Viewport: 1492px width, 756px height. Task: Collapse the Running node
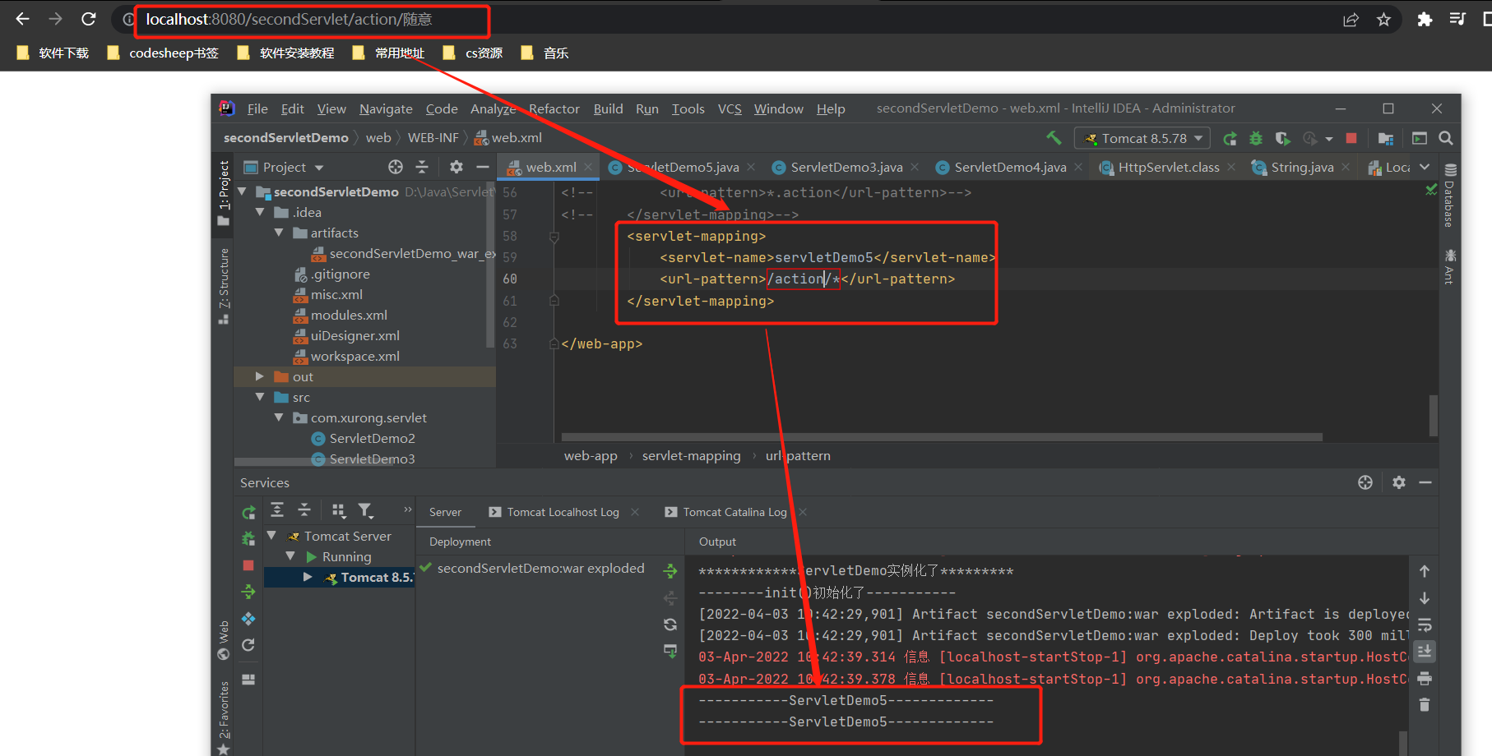coord(290,556)
